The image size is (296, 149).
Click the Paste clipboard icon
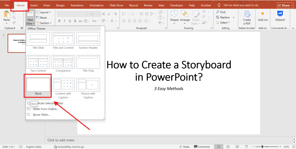pyautogui.click(x=7, y=14)
